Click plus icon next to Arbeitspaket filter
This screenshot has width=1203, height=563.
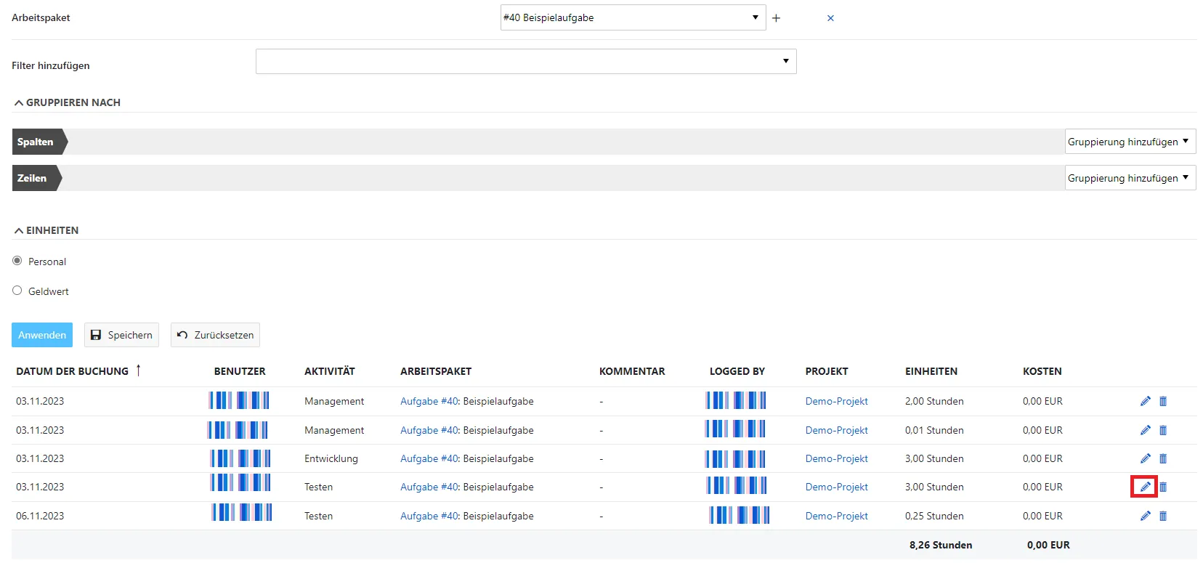(x=776, y=18)
